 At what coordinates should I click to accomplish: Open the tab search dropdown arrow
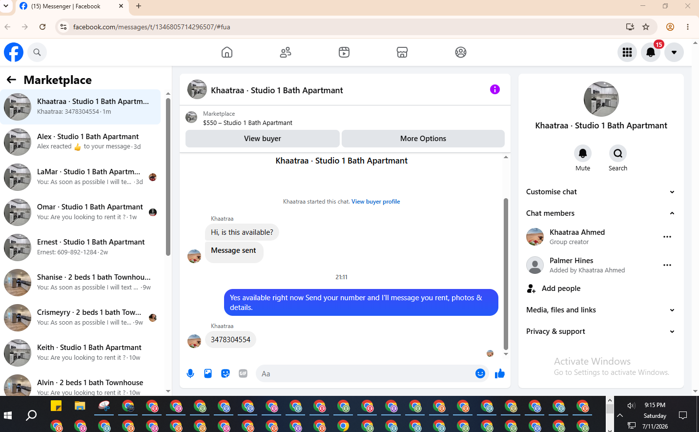(x=6, y=6)
